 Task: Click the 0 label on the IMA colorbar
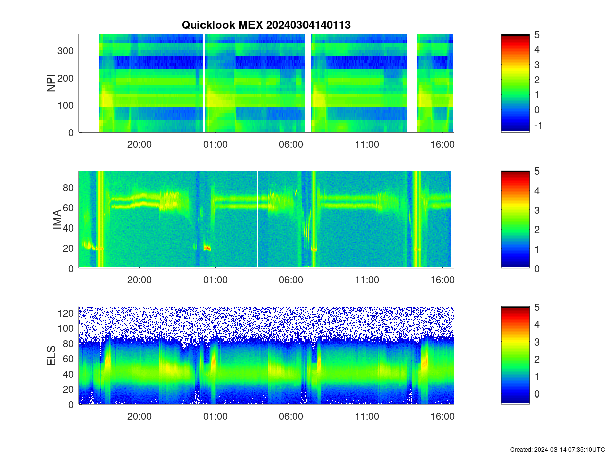tap(538, 269)
